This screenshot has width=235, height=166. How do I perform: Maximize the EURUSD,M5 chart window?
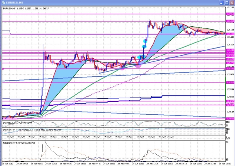(x=227, y=3)
